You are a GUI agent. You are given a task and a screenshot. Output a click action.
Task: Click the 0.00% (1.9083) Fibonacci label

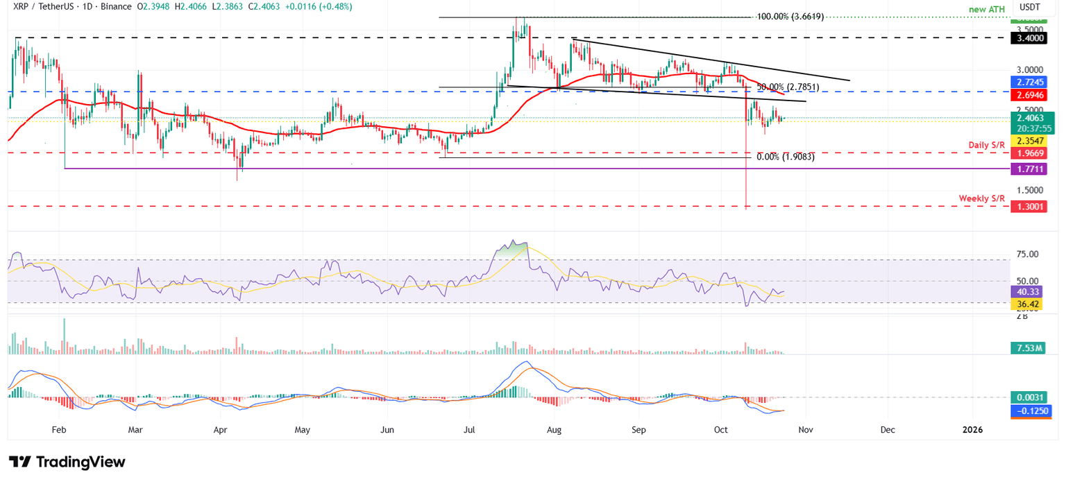click(x=785, y=157)
